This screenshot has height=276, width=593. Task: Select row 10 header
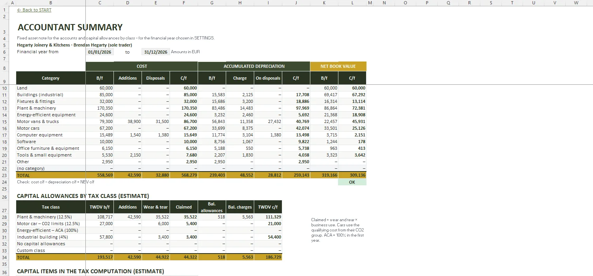(x=5, y=88)
